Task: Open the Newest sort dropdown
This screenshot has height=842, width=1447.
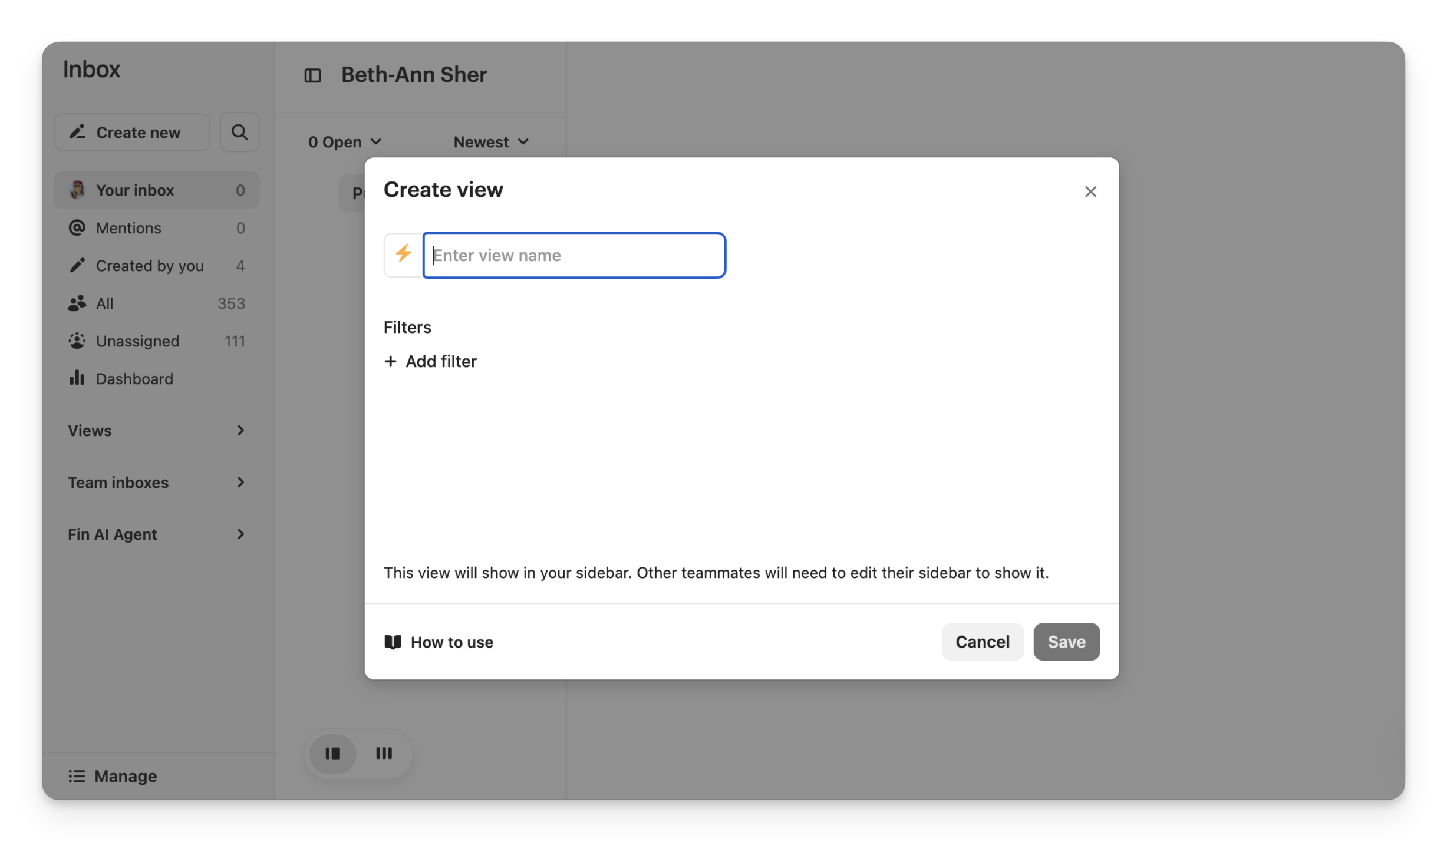Action: pos(490,142)
